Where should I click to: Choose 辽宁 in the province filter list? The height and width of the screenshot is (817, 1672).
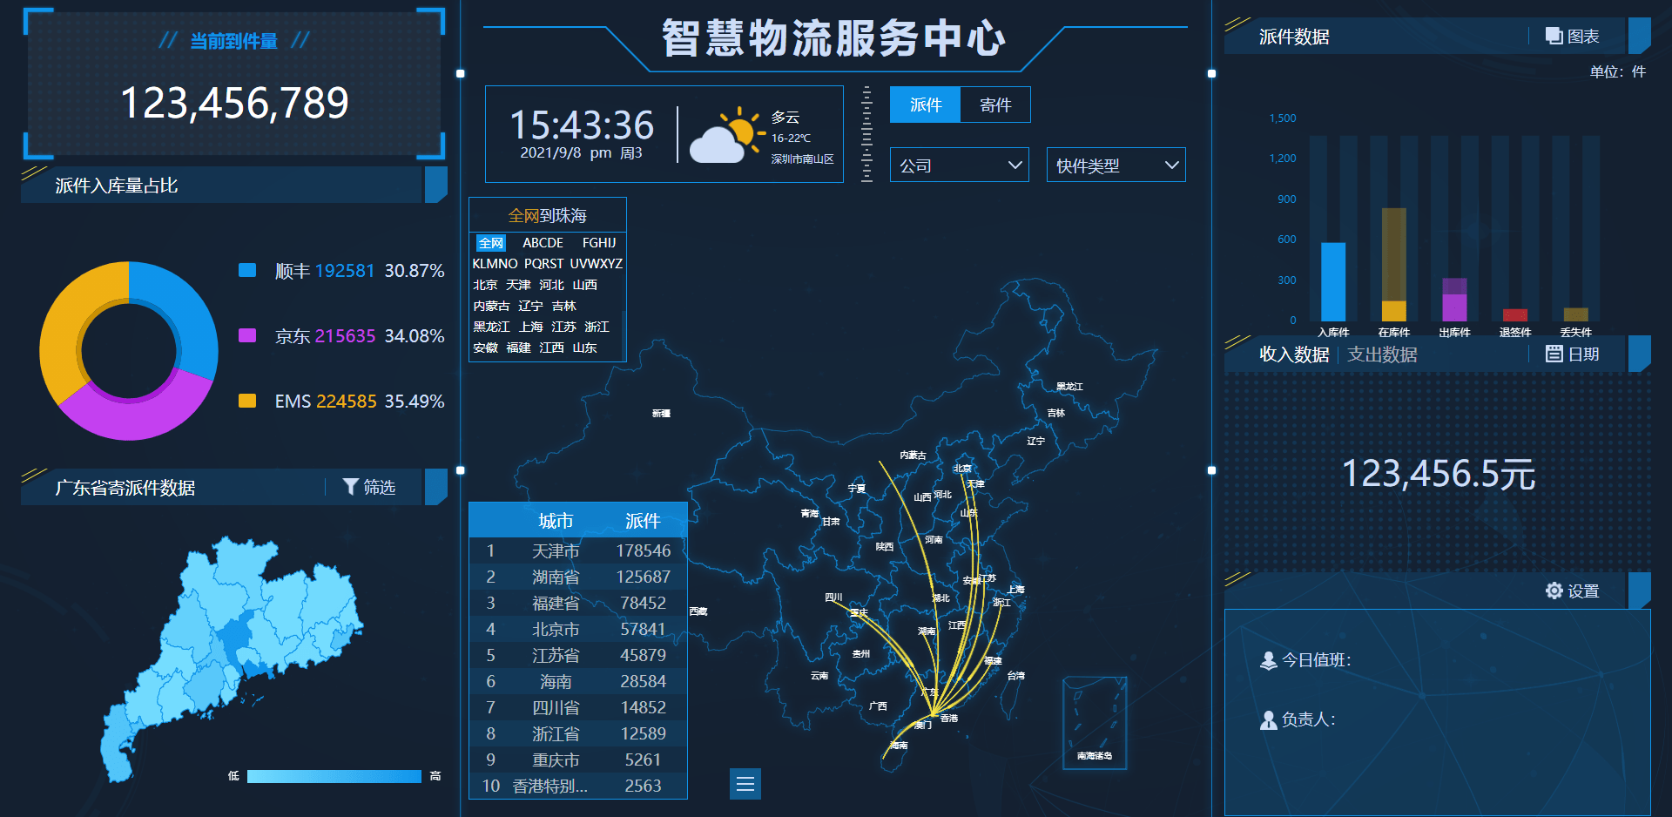530,306
